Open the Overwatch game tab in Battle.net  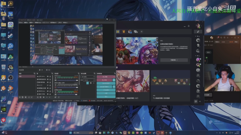tap(130, 32)
